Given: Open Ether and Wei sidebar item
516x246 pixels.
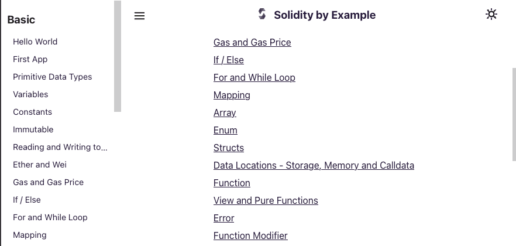Looking at the screenshot, I should 40,165.
